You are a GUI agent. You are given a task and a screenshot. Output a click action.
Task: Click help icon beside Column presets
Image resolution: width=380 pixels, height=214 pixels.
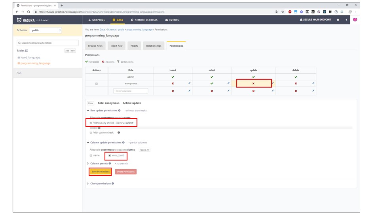coord(110,163)
